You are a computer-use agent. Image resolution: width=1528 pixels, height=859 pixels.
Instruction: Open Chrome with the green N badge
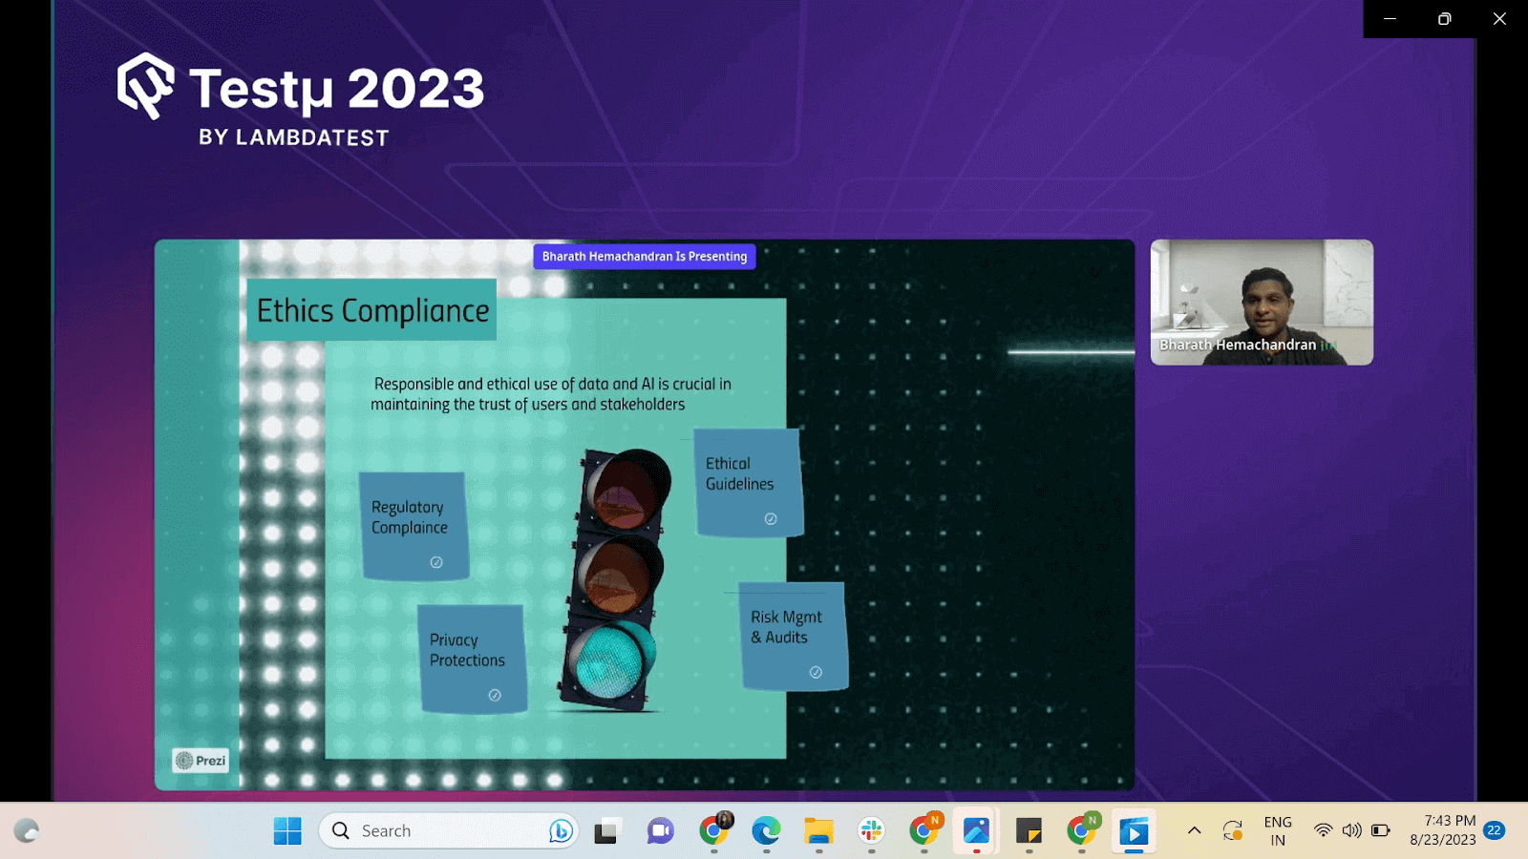click(x=1082, y=829)
